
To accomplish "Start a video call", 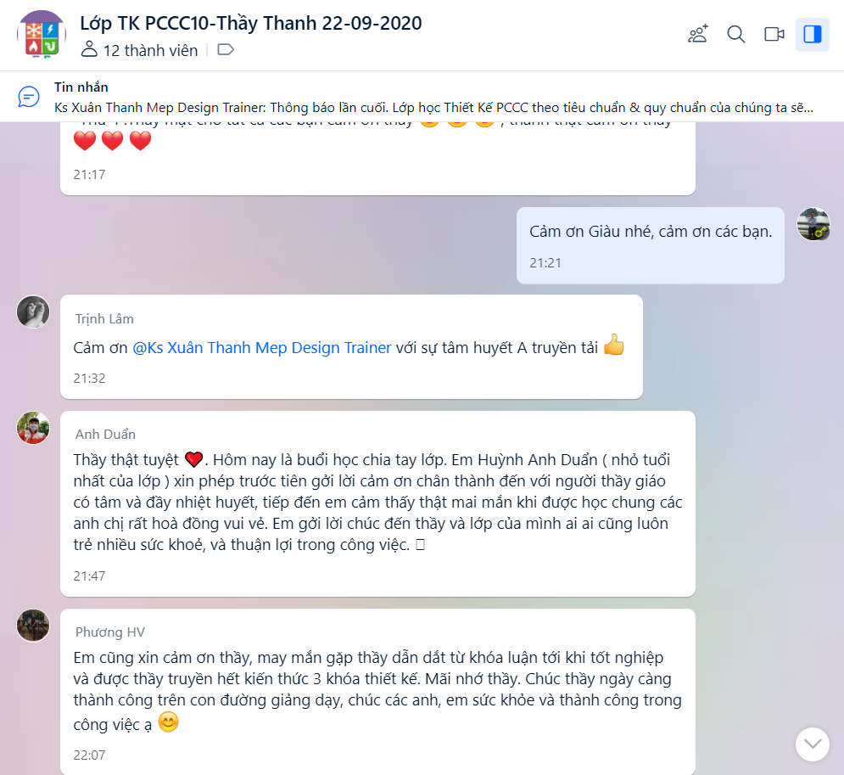I will tap(774, 34).
